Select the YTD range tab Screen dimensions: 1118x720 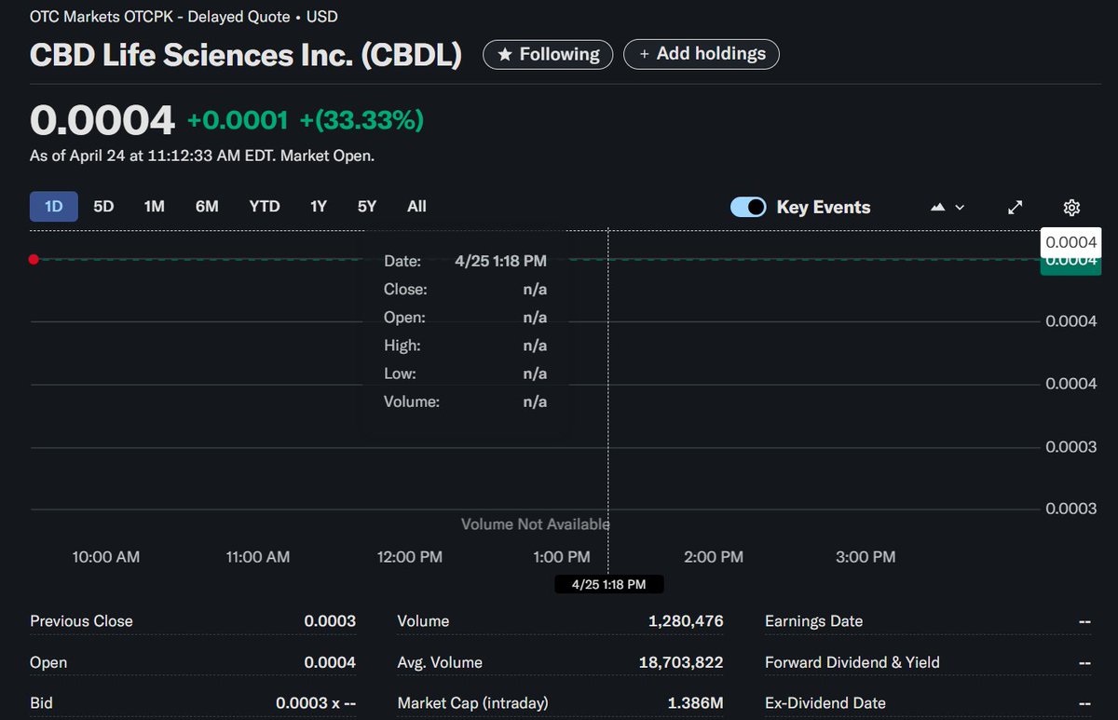(265, 206)
